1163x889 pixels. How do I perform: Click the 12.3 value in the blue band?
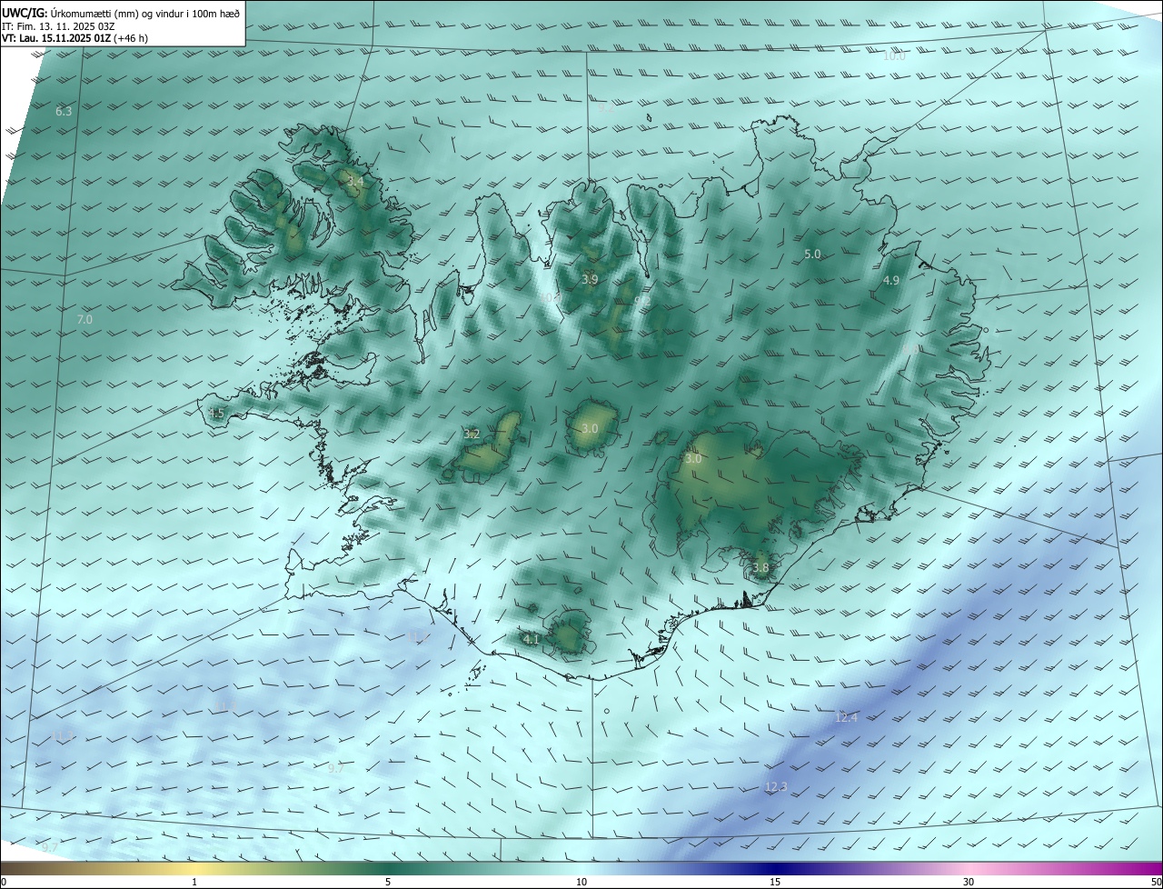(x=776, y=786)
